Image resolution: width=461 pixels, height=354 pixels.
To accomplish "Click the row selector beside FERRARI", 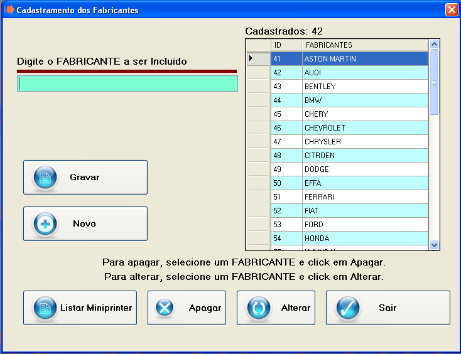I will (x=258, y=197).
